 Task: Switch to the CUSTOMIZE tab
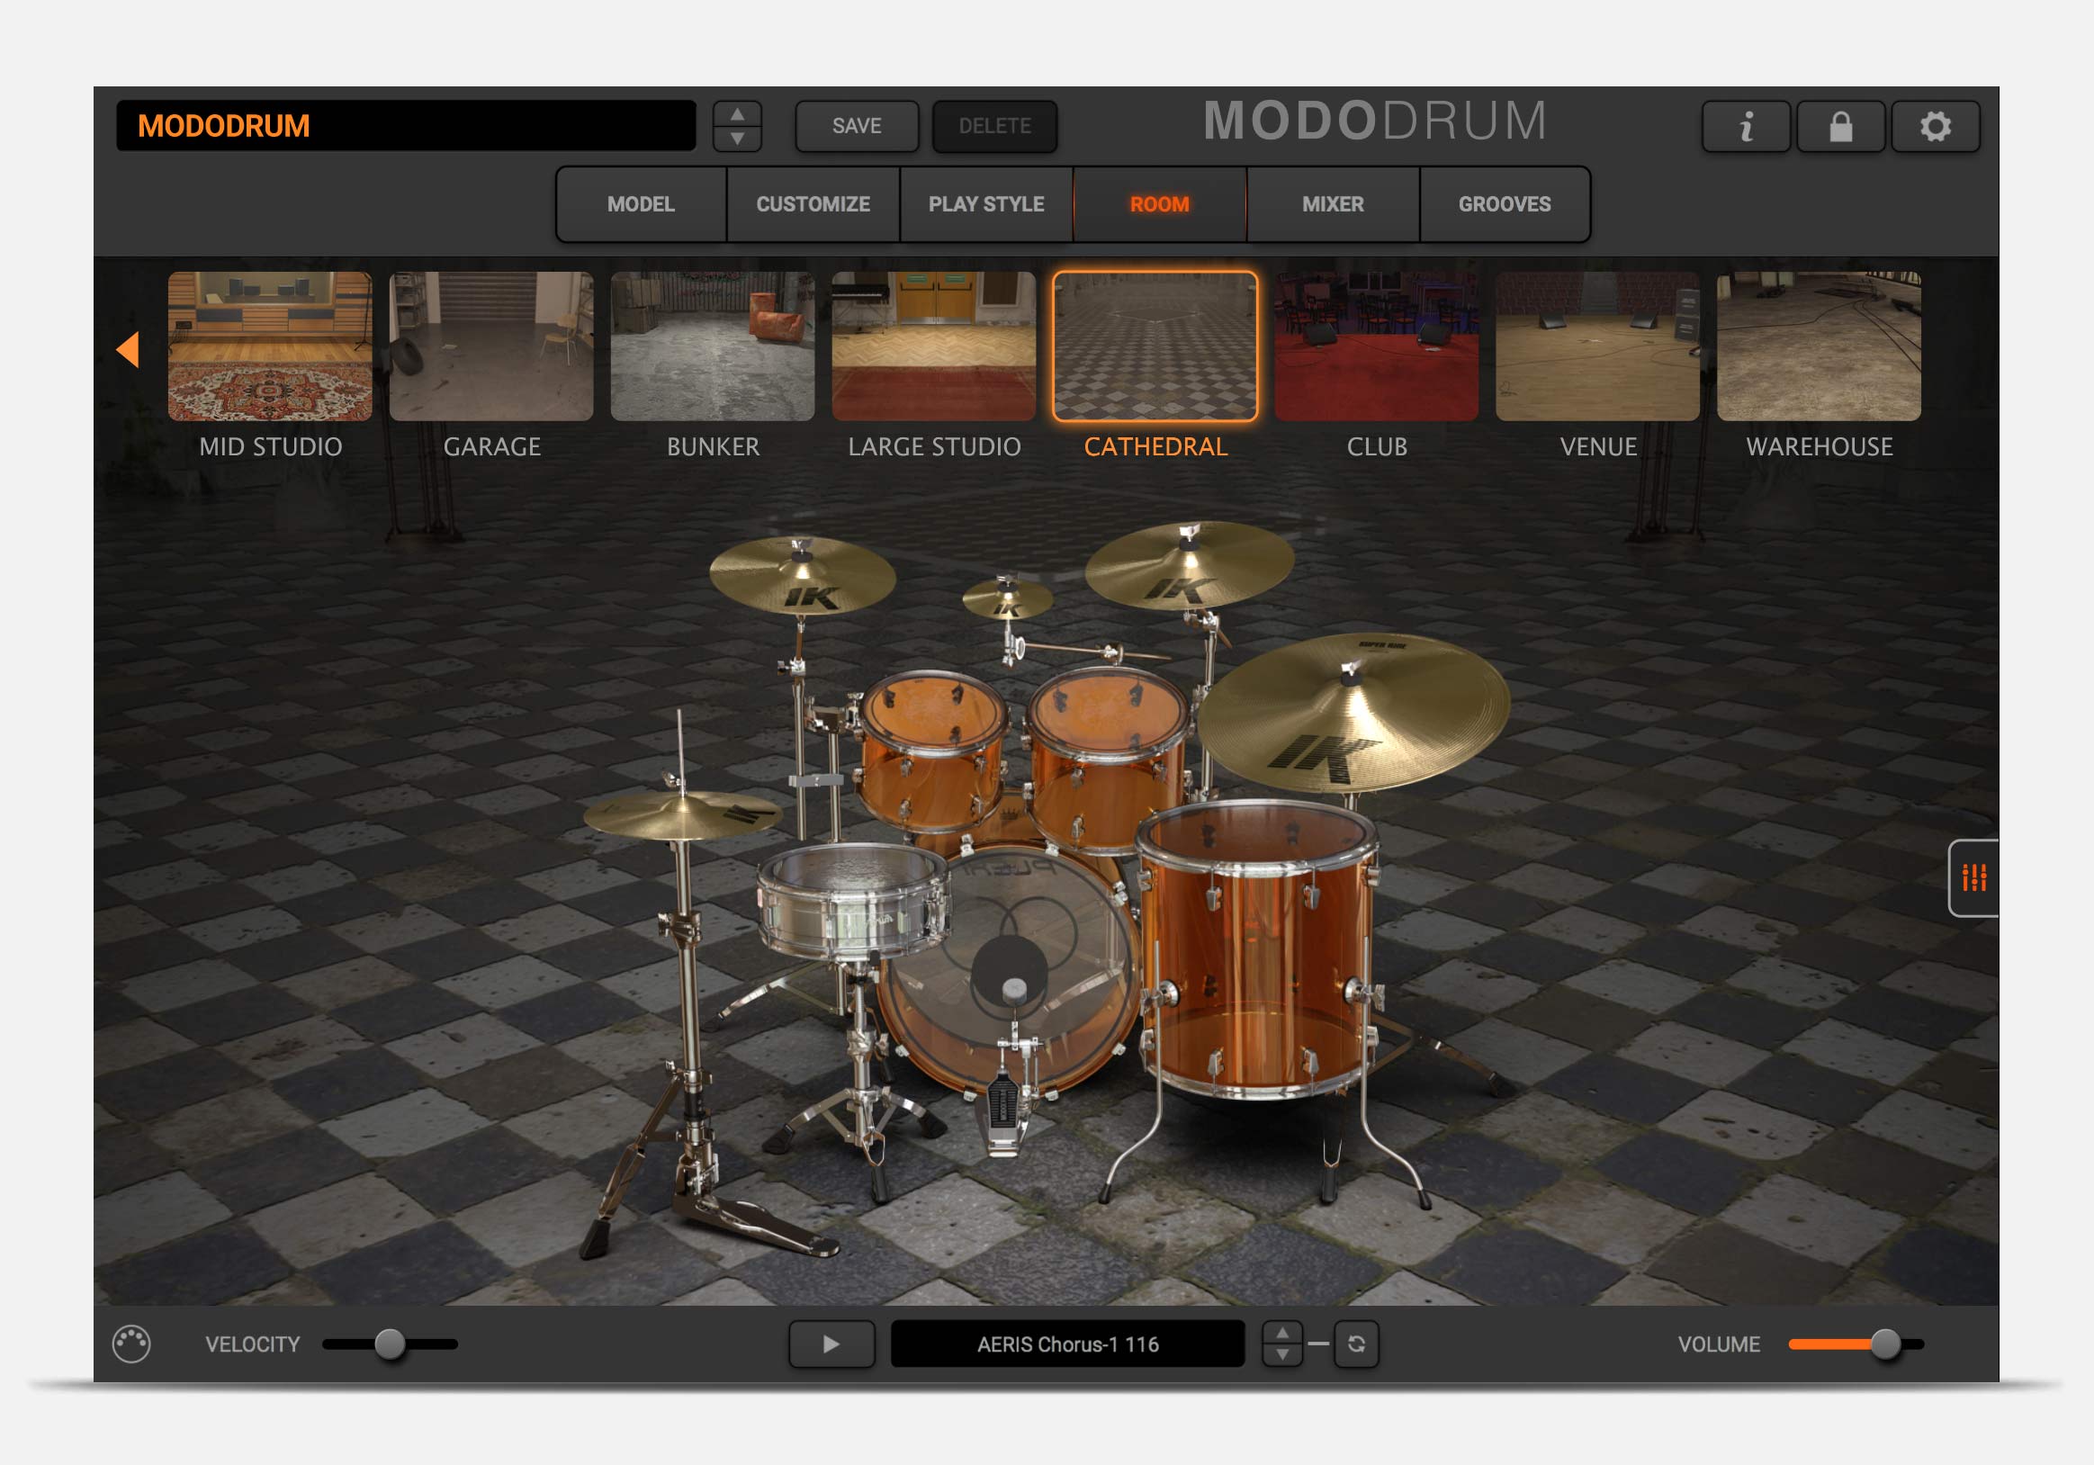tap(813, 204)
